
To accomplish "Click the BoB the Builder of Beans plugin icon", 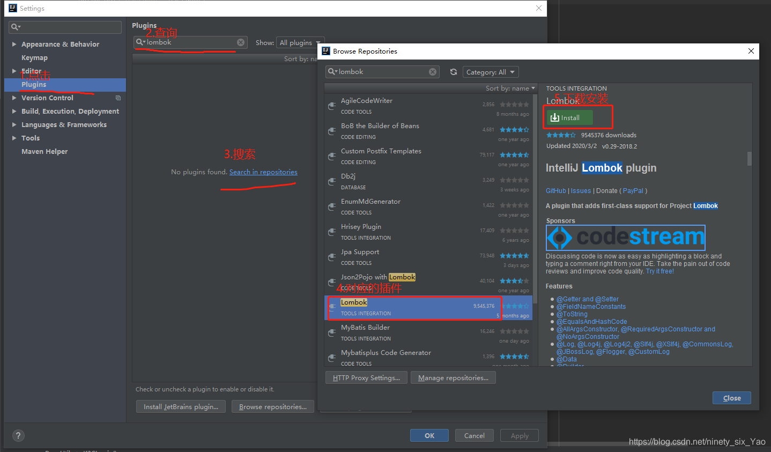I will pyautogui.click(x=332, y=131).
